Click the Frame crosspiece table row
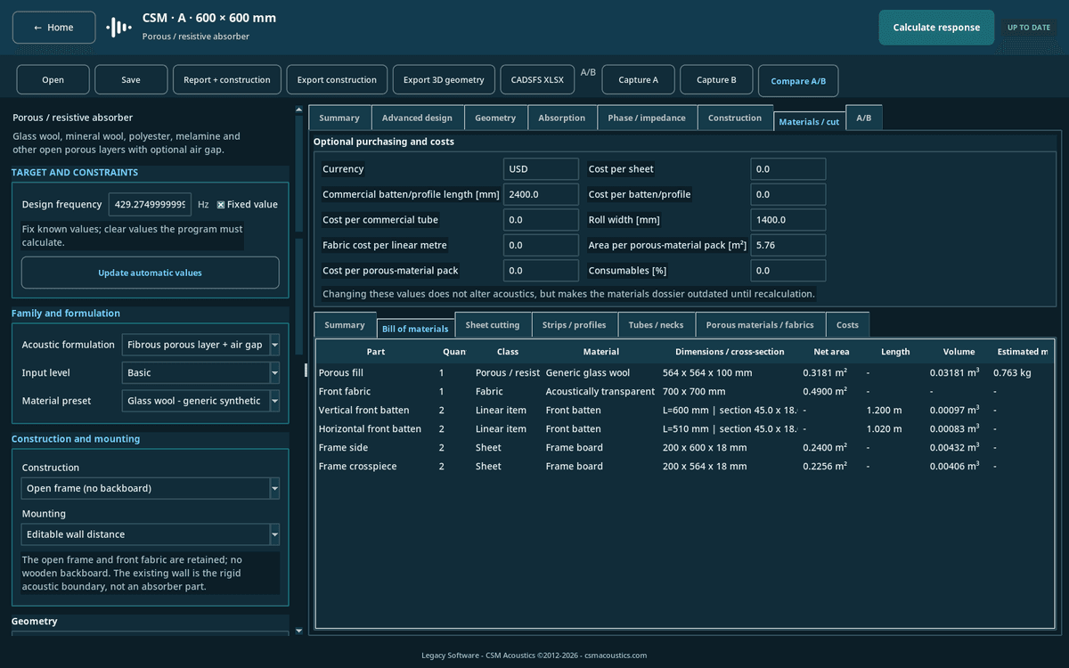The image size is (1069, 668). tap(684, 466)
